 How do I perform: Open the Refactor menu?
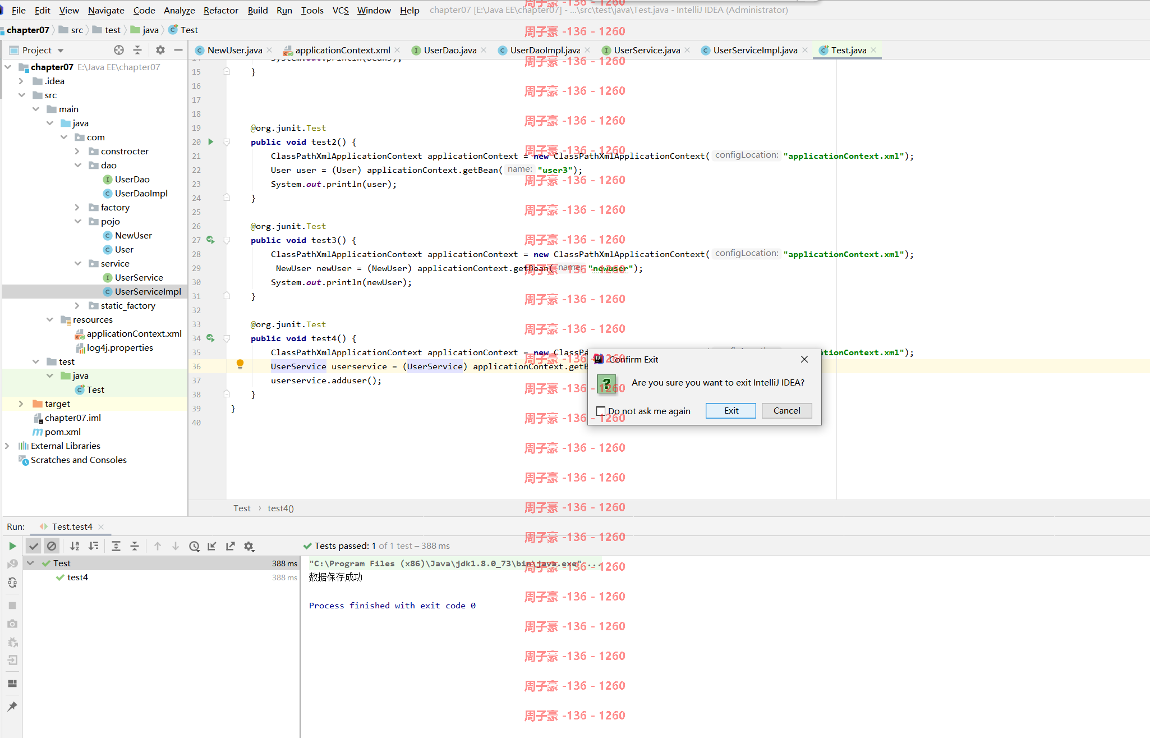[220, 10]
